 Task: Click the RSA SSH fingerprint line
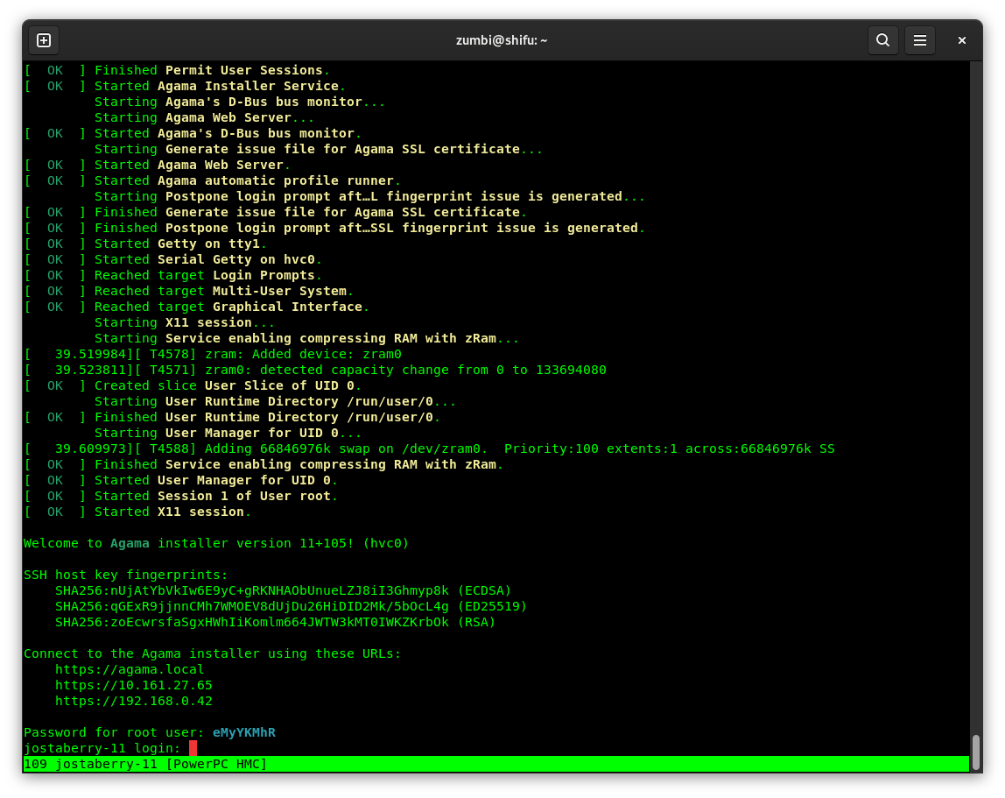click(275, 622)
